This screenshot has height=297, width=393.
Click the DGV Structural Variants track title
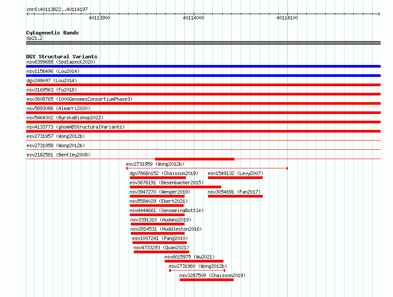click(62, 57)
